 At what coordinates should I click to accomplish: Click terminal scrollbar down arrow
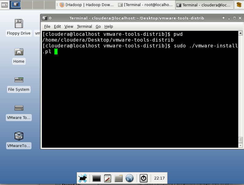pos(240,146)
